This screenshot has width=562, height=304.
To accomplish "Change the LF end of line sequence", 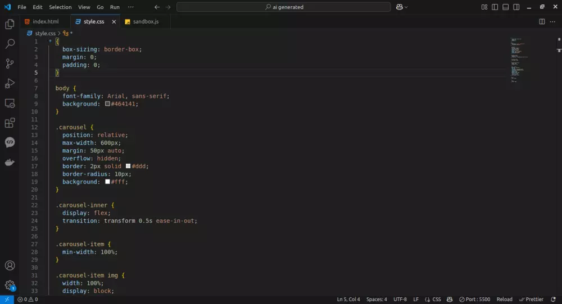I will tap(416, 300).
